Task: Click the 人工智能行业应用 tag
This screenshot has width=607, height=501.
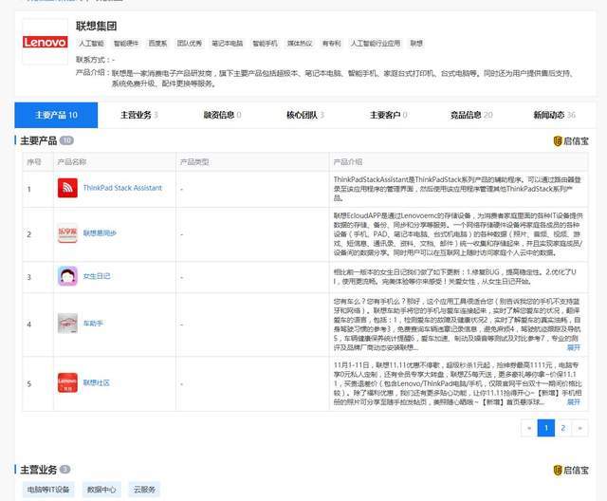Action: pos(376,44)
